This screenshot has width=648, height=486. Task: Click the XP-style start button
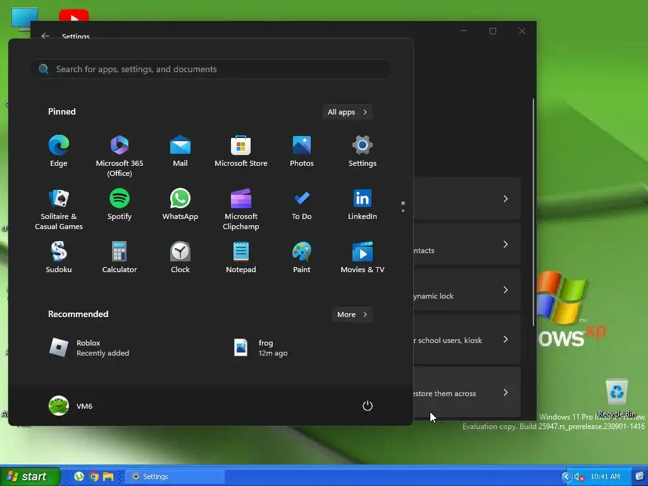point(29,477)
